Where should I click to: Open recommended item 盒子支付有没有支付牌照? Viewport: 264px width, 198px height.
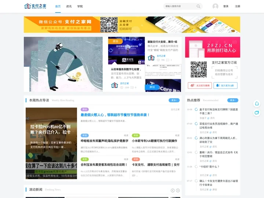[219, 111]
